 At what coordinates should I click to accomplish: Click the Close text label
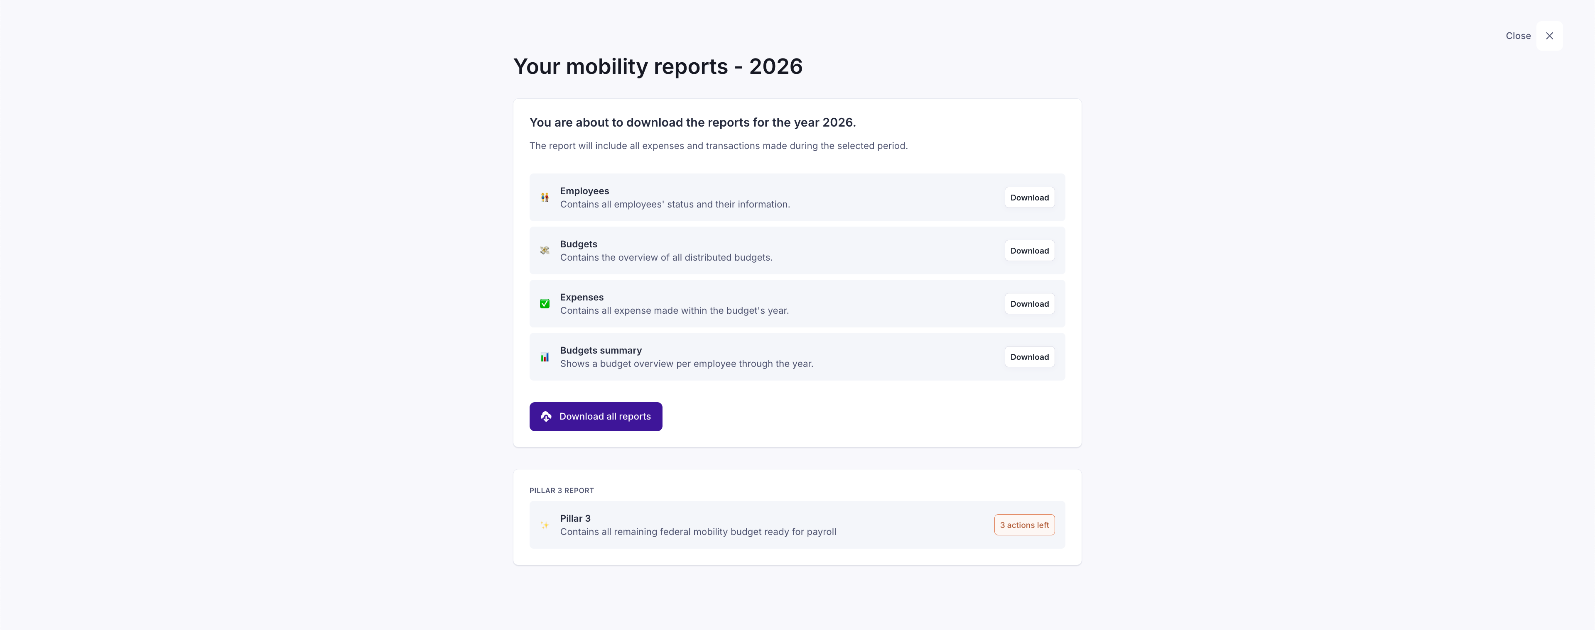[x=1518, y=36]
